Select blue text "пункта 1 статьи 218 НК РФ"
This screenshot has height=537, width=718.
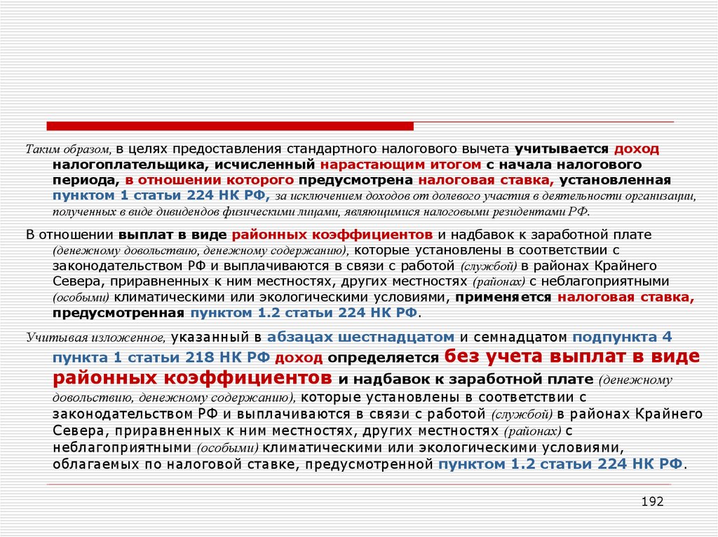161,358
